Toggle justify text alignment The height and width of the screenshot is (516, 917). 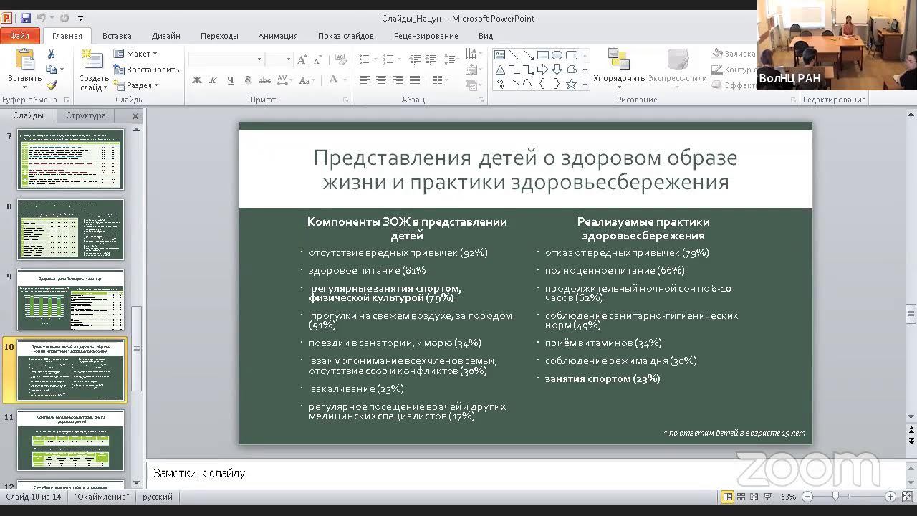pyautogui.click(x=415, y=80)
